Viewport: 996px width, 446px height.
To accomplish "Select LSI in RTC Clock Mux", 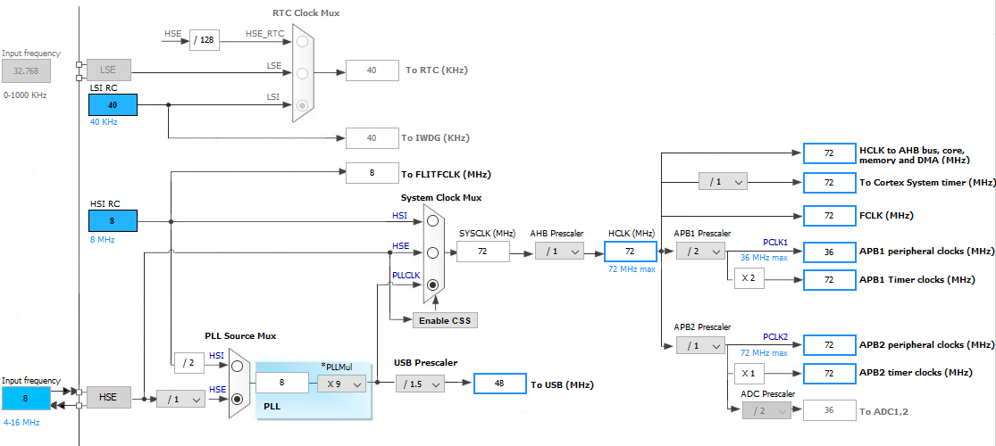I will 302,104.
